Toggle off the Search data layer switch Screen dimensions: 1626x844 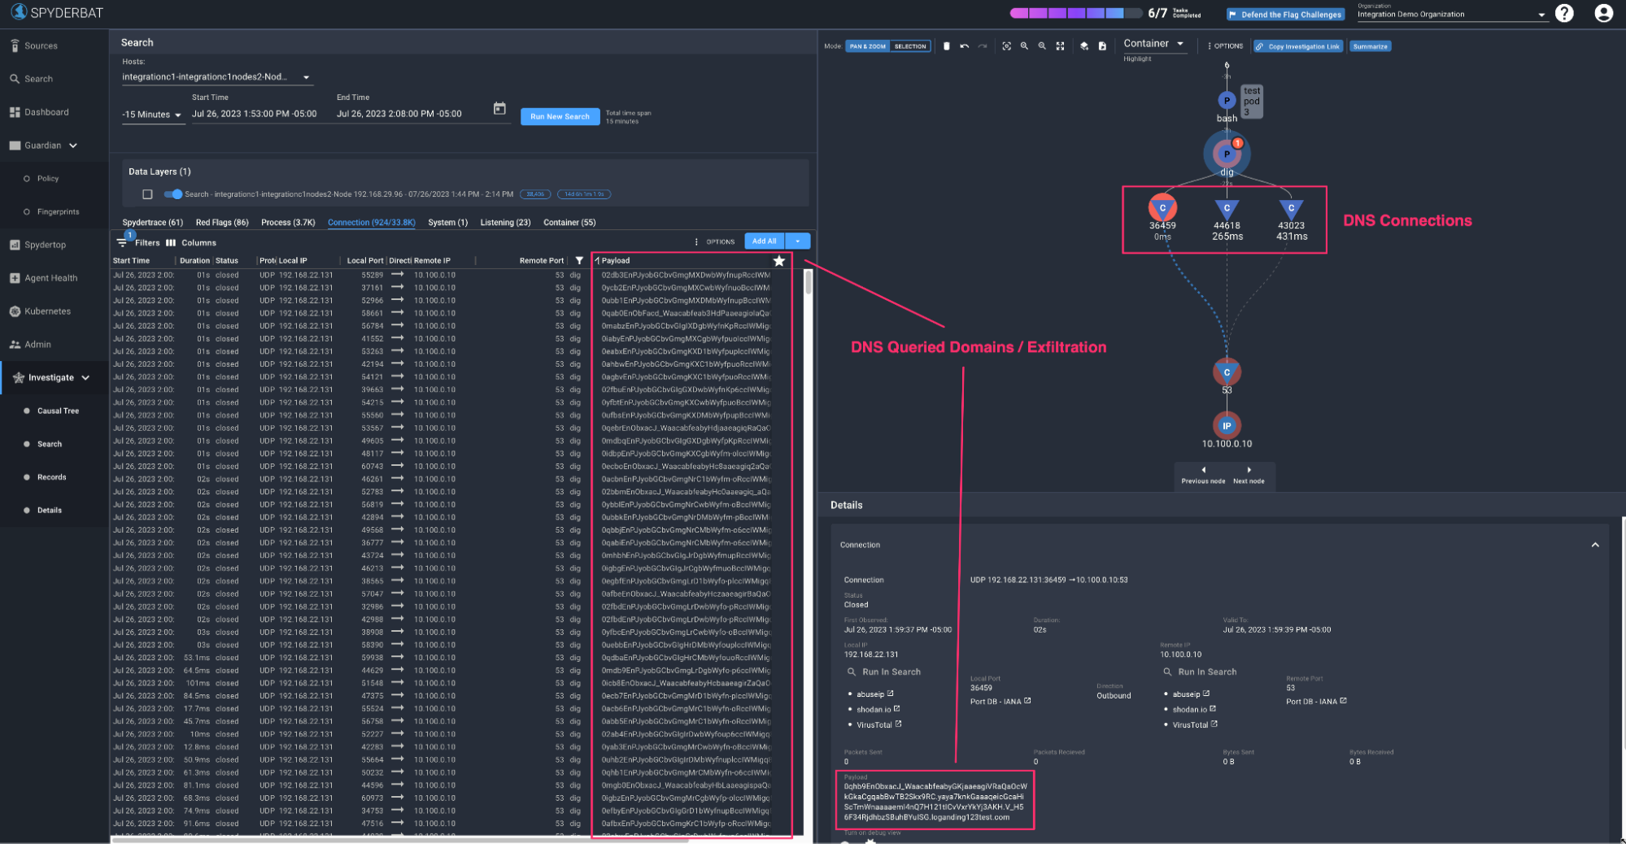173,194
